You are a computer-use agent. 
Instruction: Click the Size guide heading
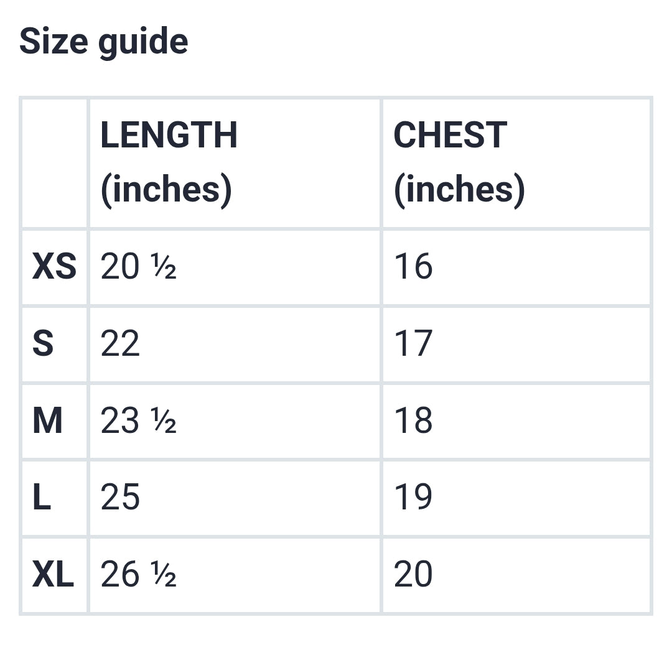click(x=103, y=42)
